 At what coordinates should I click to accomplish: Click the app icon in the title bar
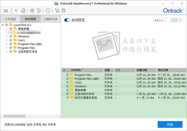(56, 3)
